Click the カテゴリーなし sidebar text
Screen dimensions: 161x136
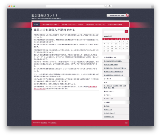[x=109, y=99]
